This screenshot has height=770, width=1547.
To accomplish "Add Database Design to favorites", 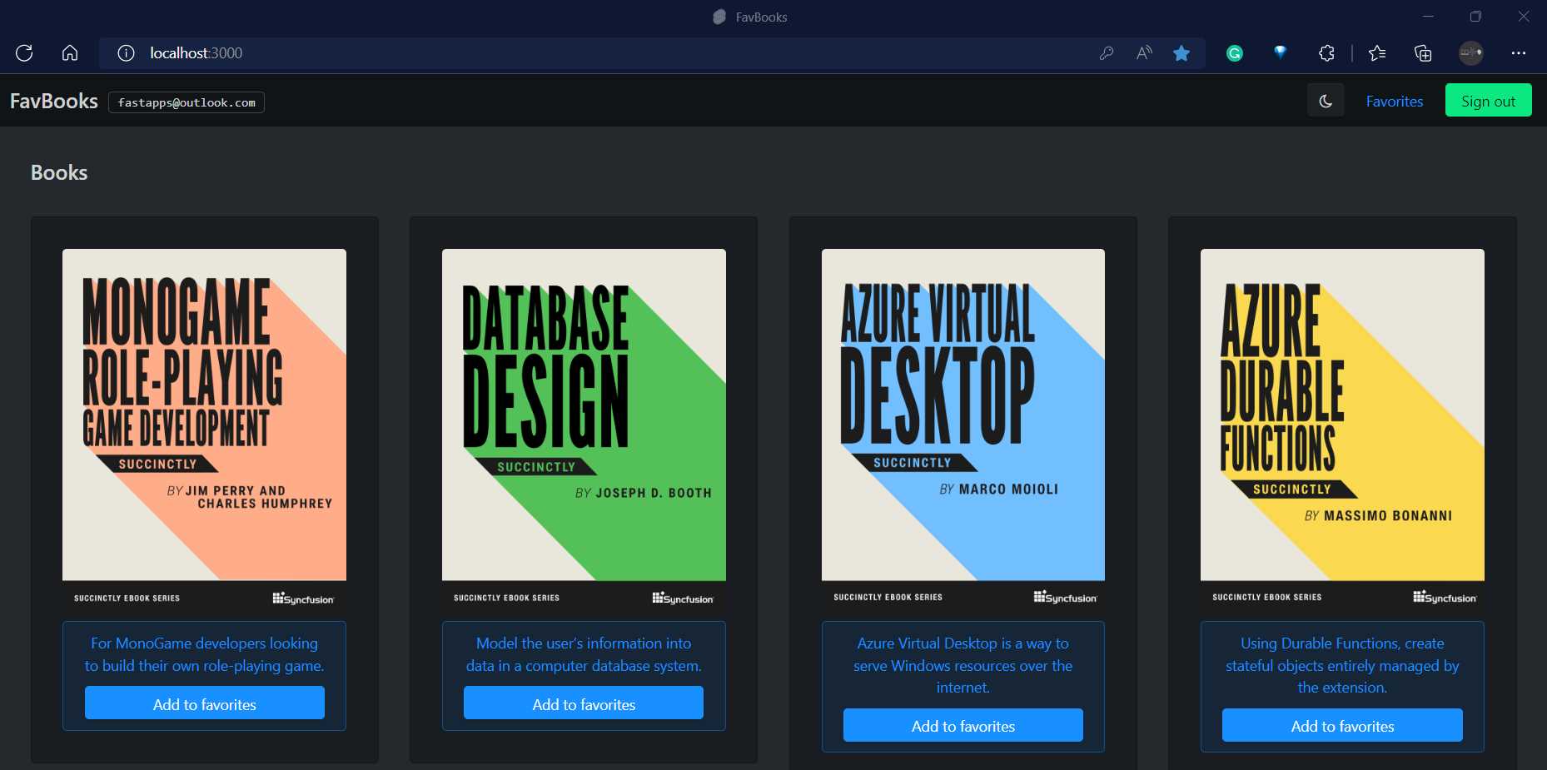I will click(583, 703).
